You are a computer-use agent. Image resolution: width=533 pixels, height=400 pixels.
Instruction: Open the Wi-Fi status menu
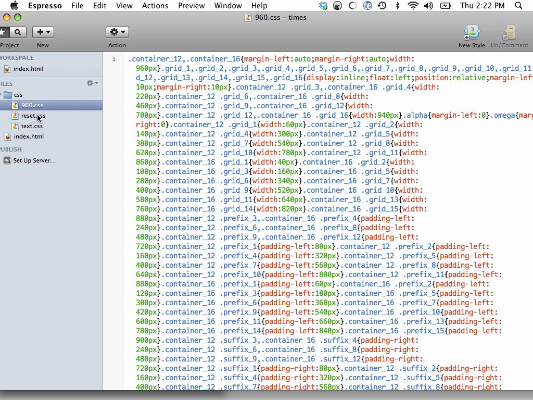[x=413, y=5]
